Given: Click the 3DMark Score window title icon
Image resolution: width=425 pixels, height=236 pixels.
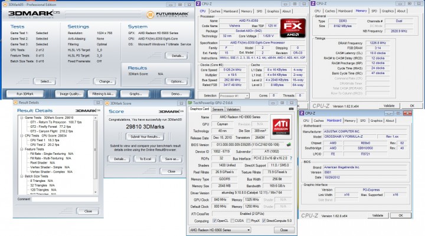Looking at the screenshot, I should point(107,103).
